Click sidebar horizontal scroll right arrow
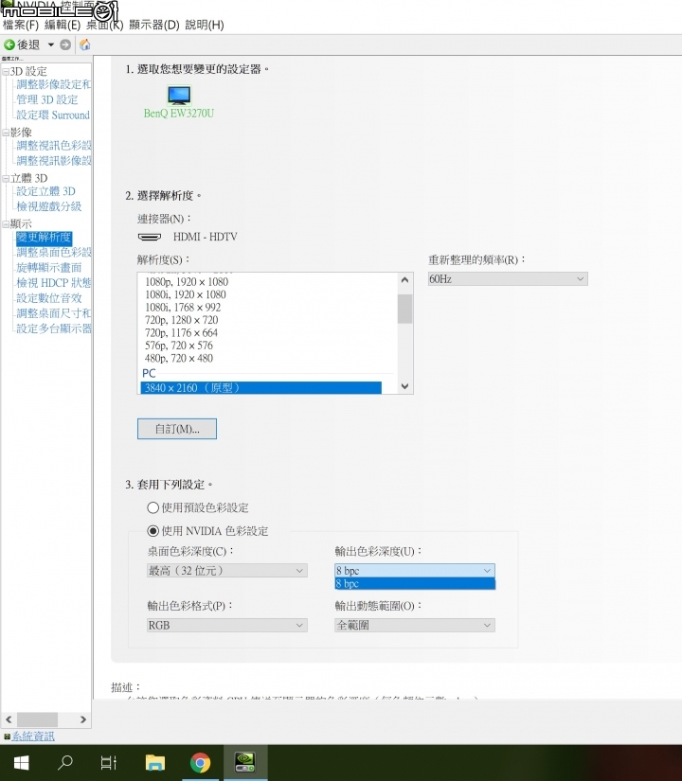682x781 pixels. point(83,719)
